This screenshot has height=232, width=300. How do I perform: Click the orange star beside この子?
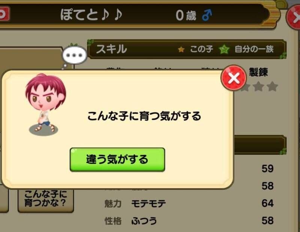click(181, 50)
